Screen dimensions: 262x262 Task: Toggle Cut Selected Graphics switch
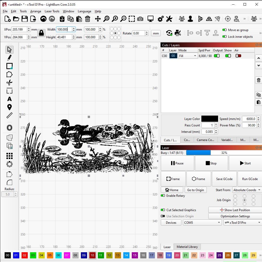pos(163,210)
